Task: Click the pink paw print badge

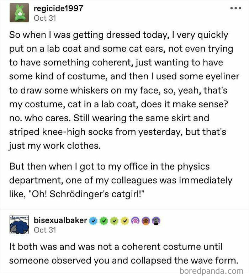Action: tap(135, 220)
